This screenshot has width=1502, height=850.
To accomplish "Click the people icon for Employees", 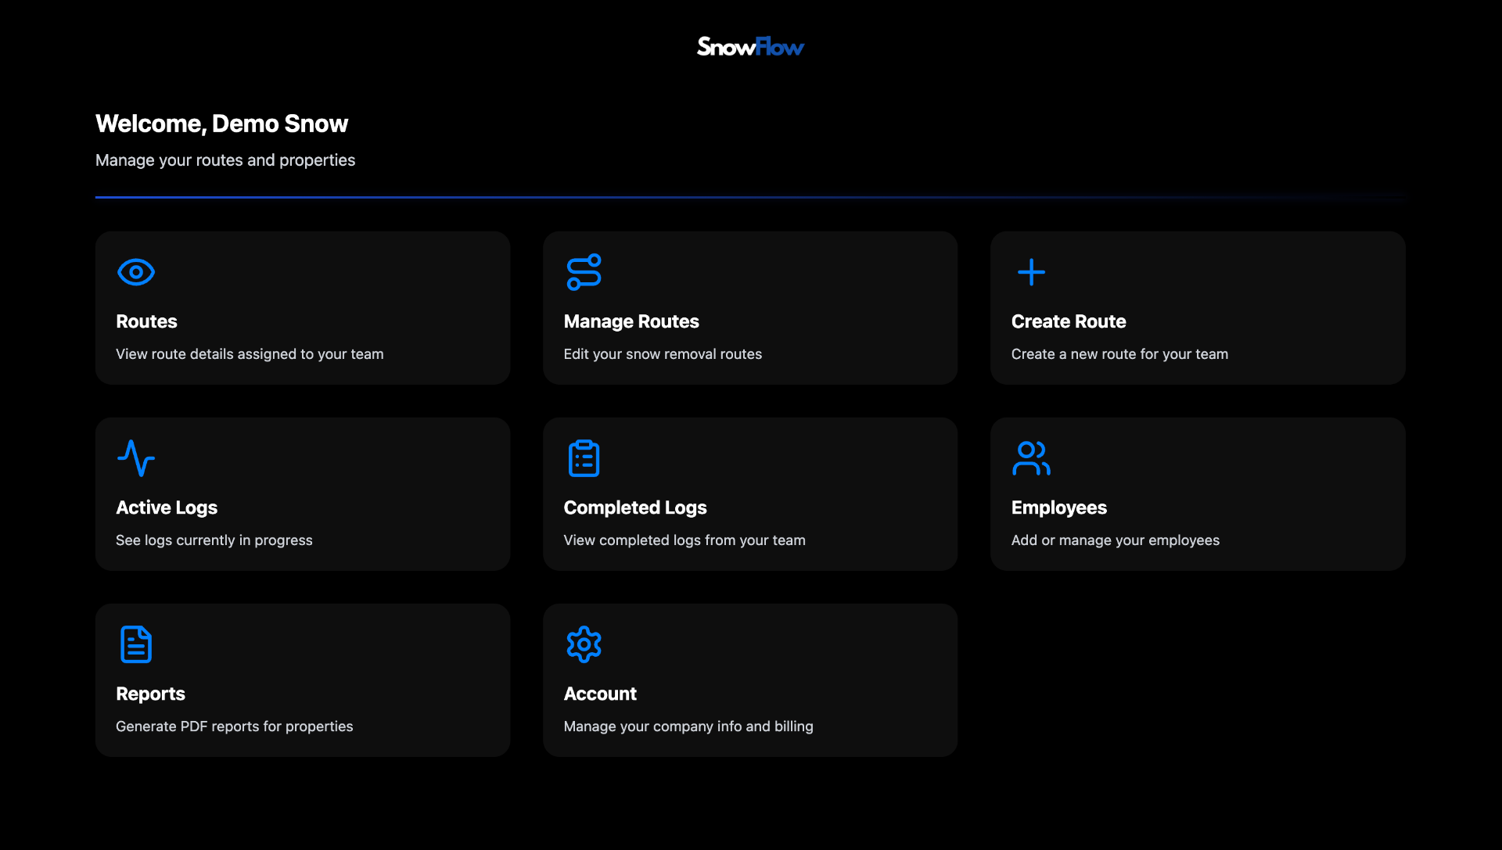I will [1031, 458].
